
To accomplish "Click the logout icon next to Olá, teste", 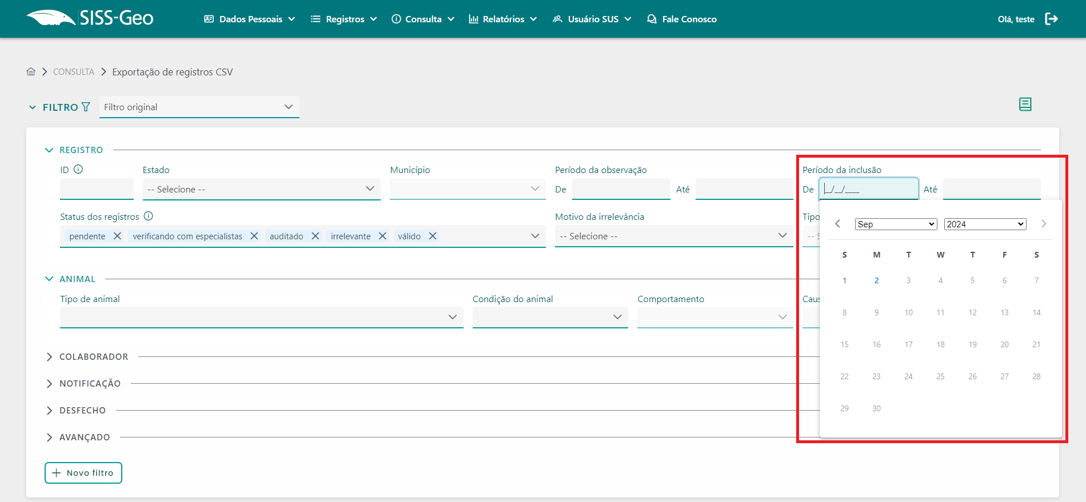I will point(1051,19).
